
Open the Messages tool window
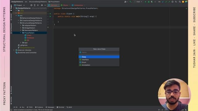click(50, 107)
